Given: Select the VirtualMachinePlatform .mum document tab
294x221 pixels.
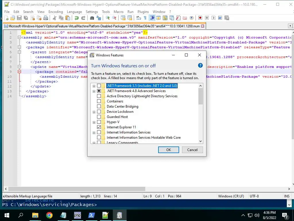Looking at the screenshot, I should (104, 26).
